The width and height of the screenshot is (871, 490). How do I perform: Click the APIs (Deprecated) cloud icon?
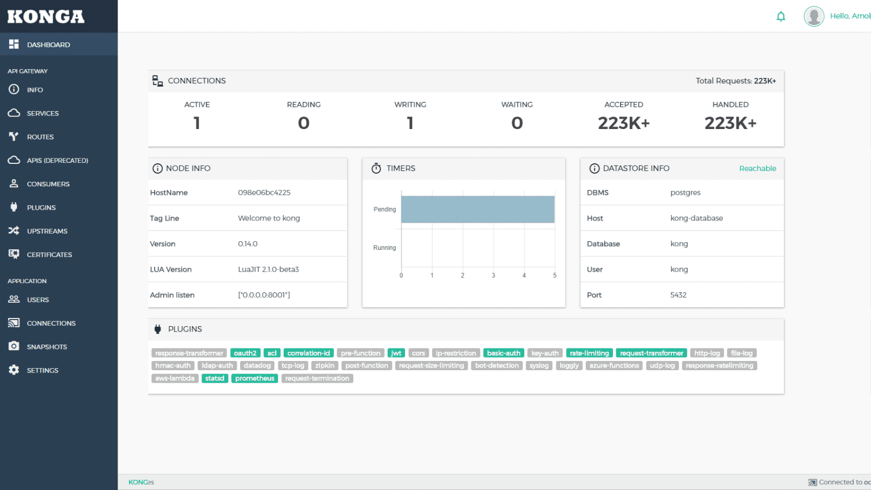(14, 160)
